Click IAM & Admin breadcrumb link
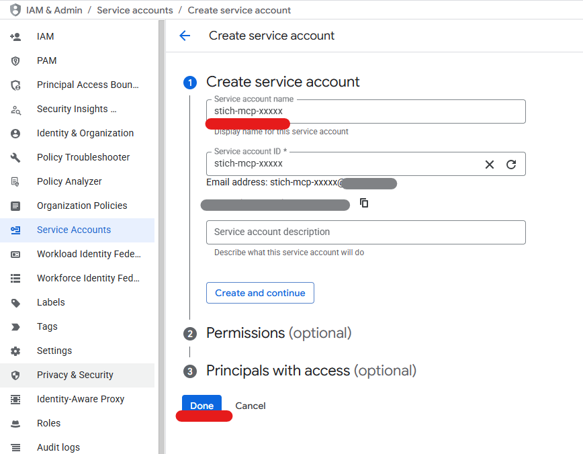 (x=54, y=10)
